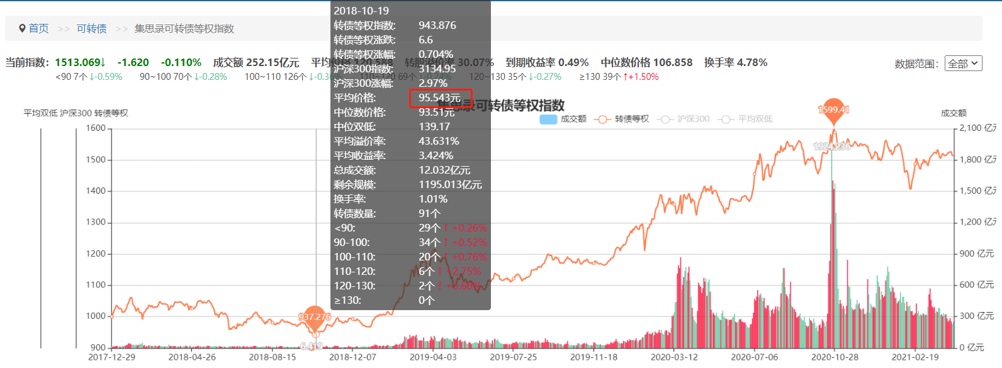Click the 1599.41 maximum value marker pin
The height and width of the screenshot is (368, 1002).
click(833, 111)
